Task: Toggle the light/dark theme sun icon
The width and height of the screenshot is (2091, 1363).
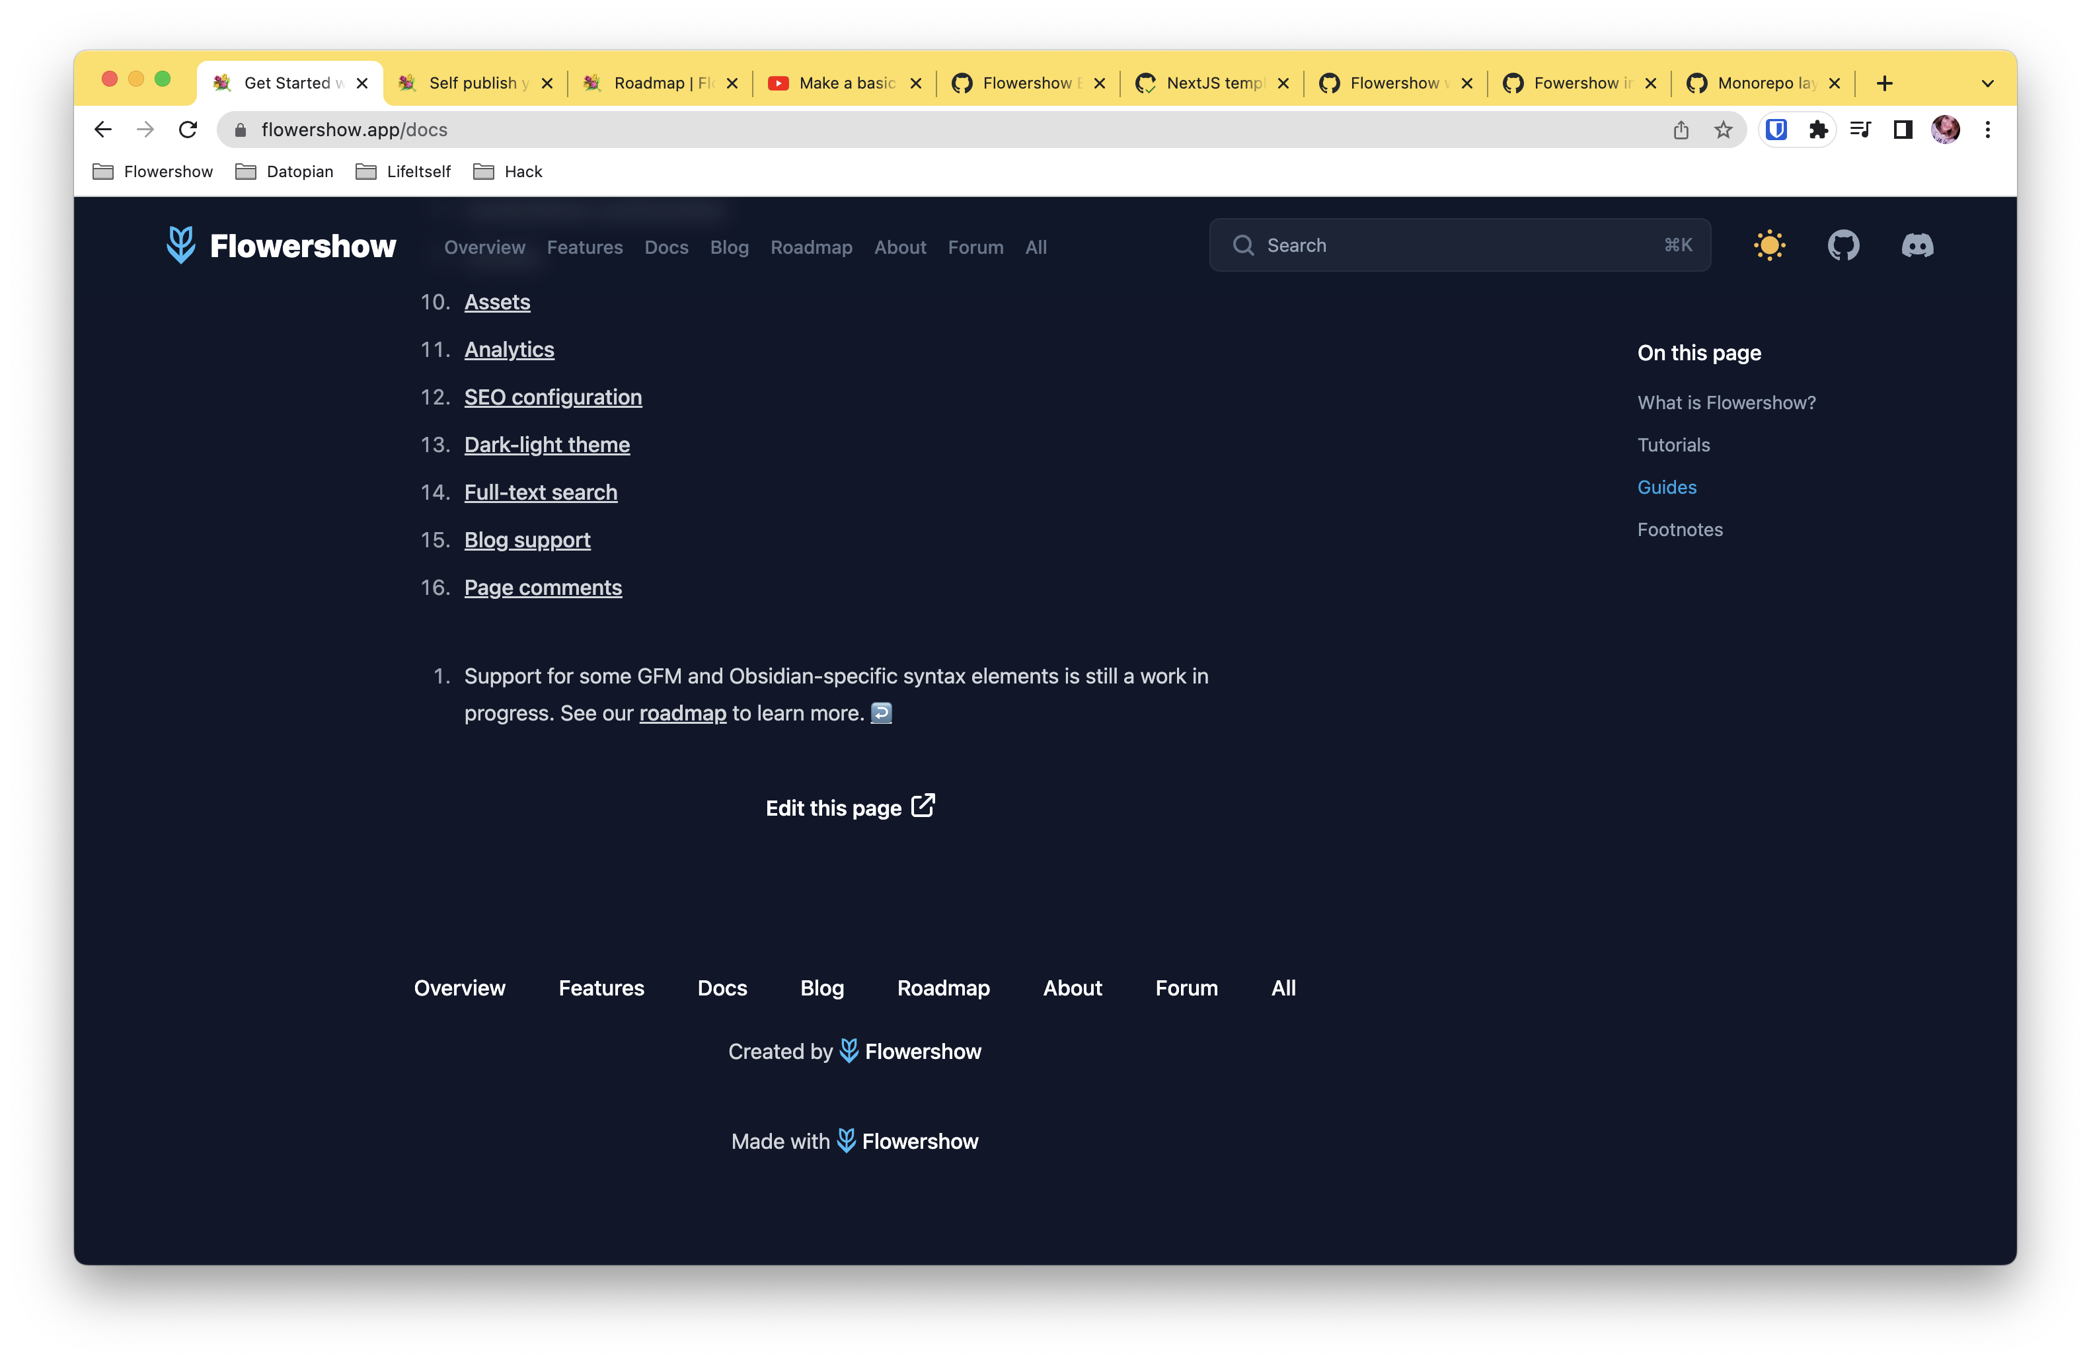Action: click(1768, 245)
